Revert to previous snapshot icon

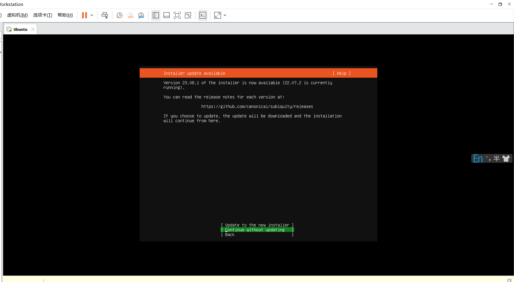click(x=130, y=15)
